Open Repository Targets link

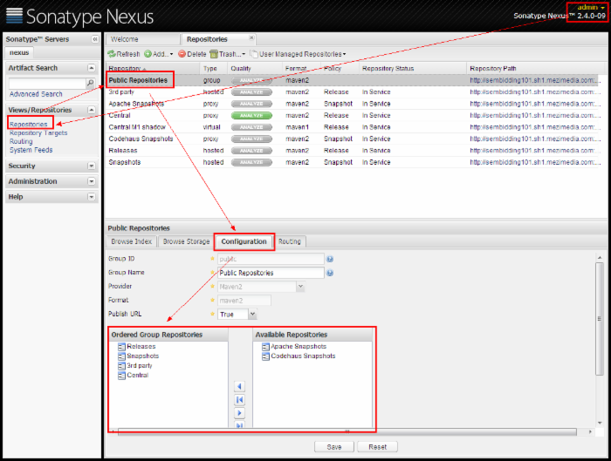[x=38, y=133]
